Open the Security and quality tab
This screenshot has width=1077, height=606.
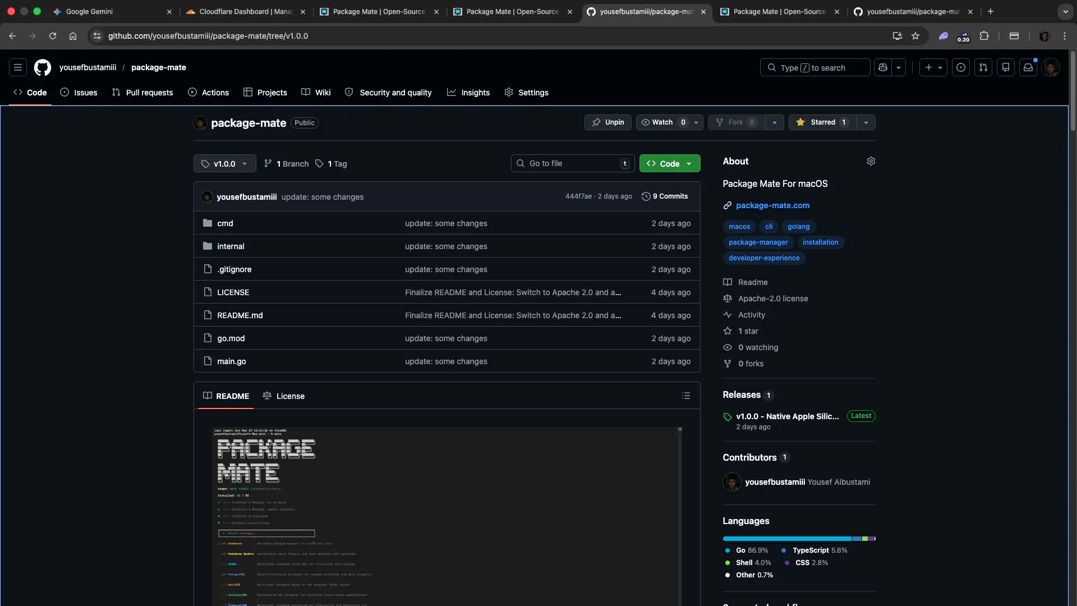(x=388, y=93)
